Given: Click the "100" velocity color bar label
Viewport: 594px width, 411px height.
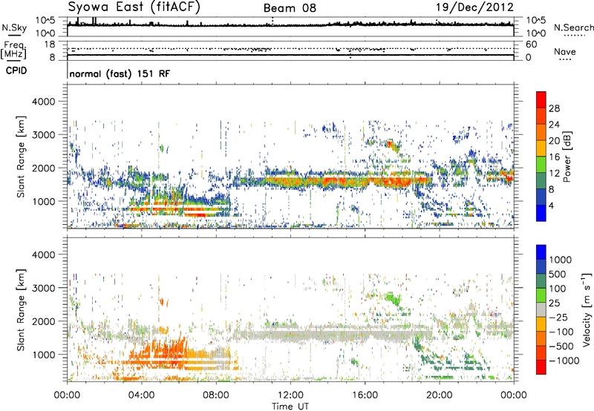Looking at the screenshot, I should [x=558, y=289].
